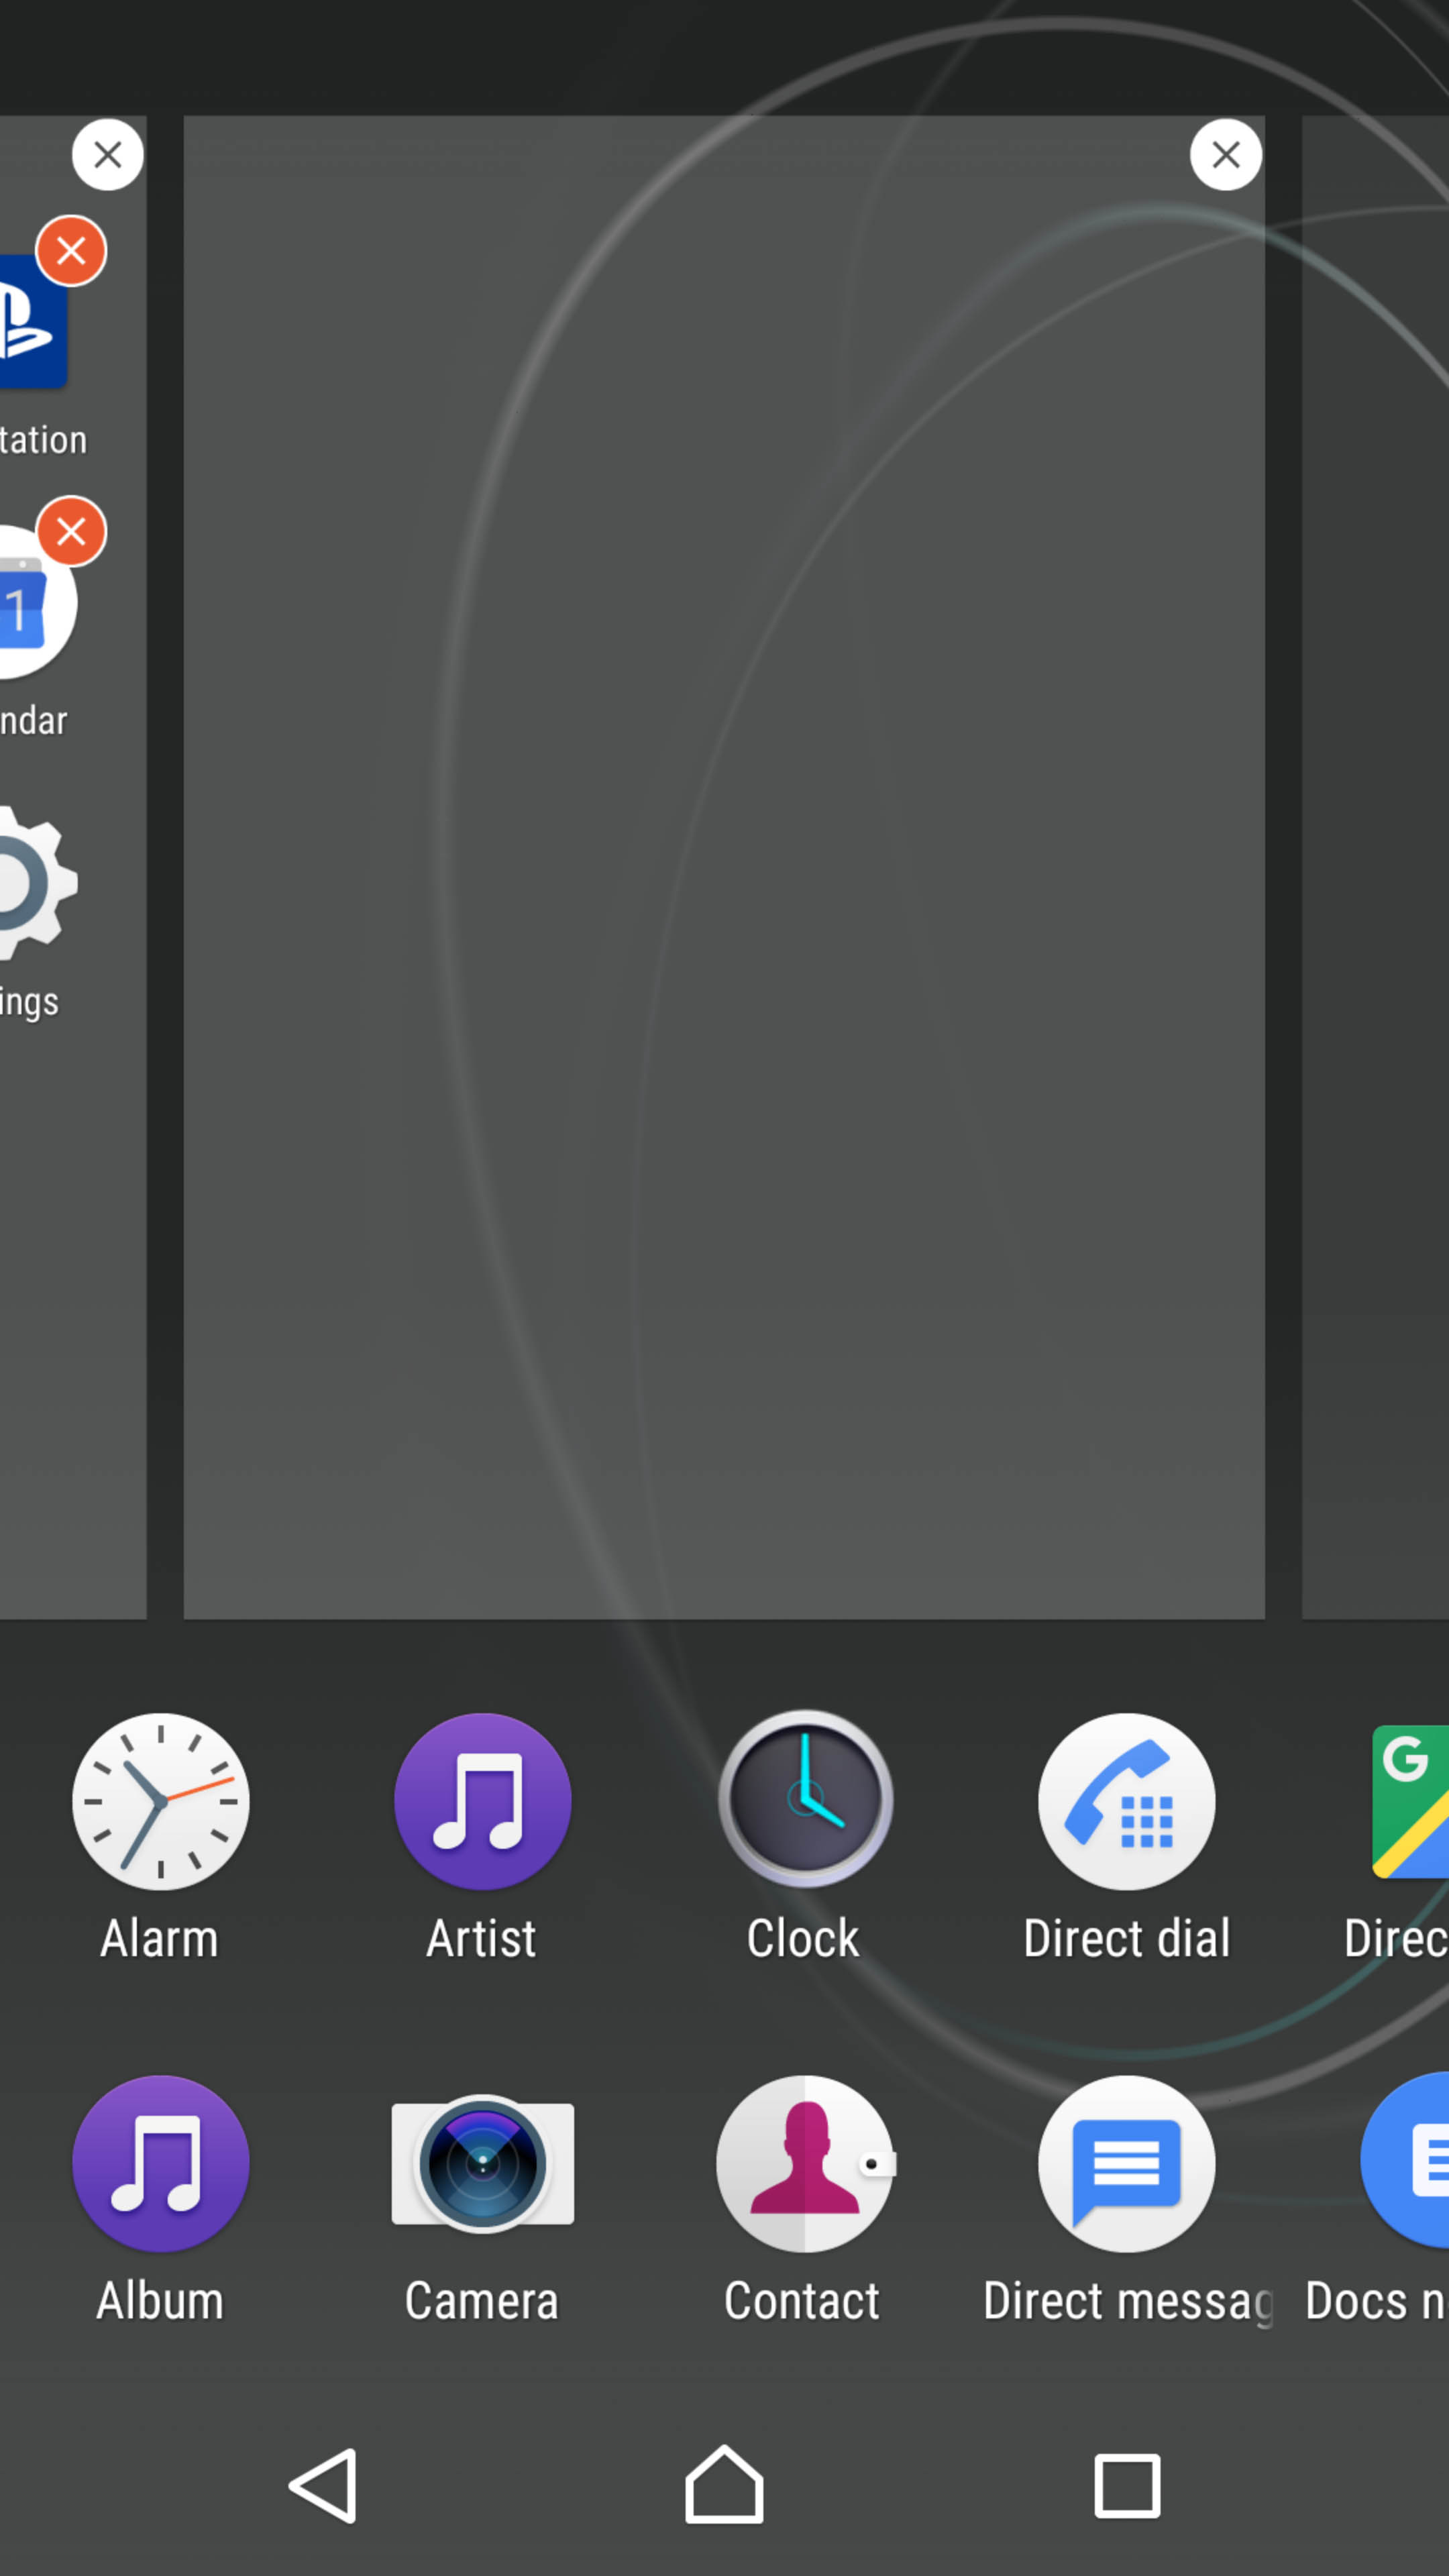Open the Album app
Screen dimensions: 1449x2576
[x=160, y=2163]
